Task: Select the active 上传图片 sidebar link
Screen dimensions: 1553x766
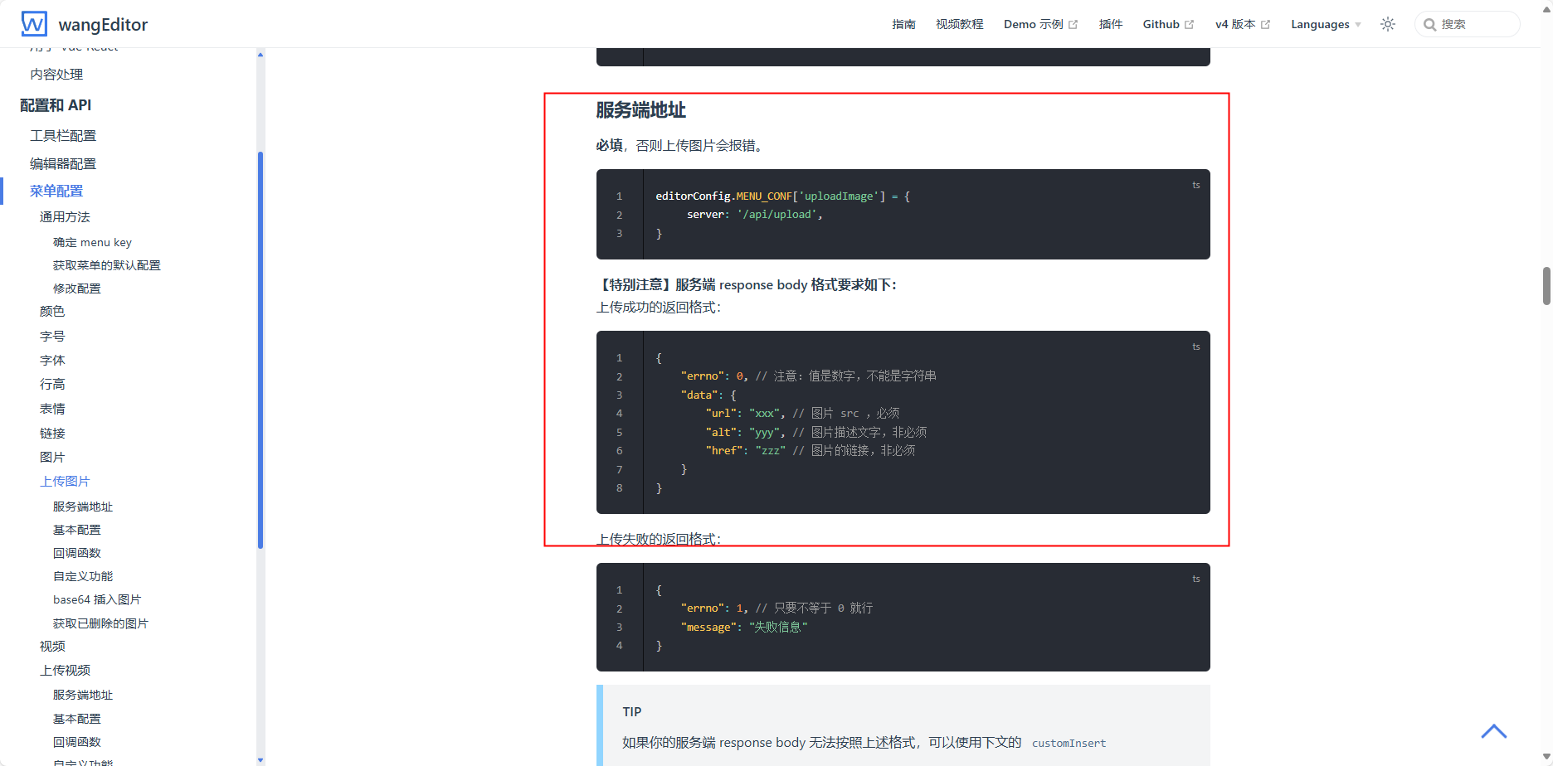Action: click(x=65, y=481)
